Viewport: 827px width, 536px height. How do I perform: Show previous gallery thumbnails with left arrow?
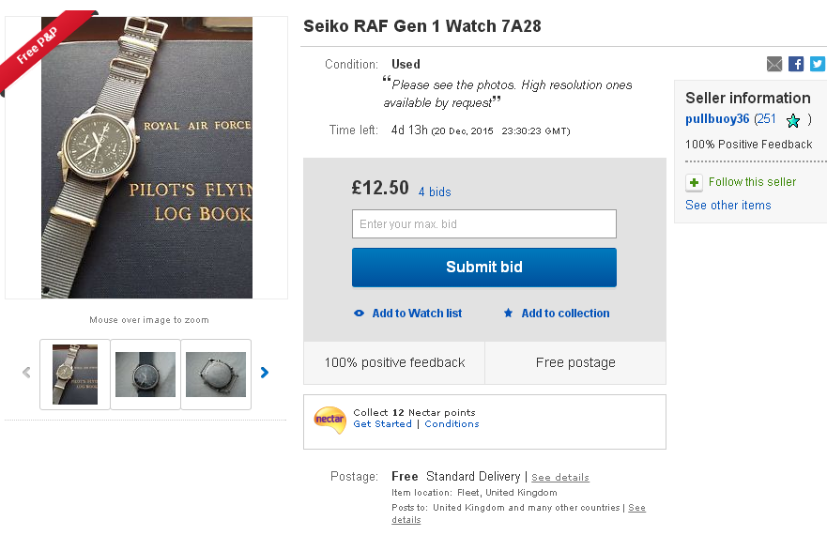pos(26,373)
